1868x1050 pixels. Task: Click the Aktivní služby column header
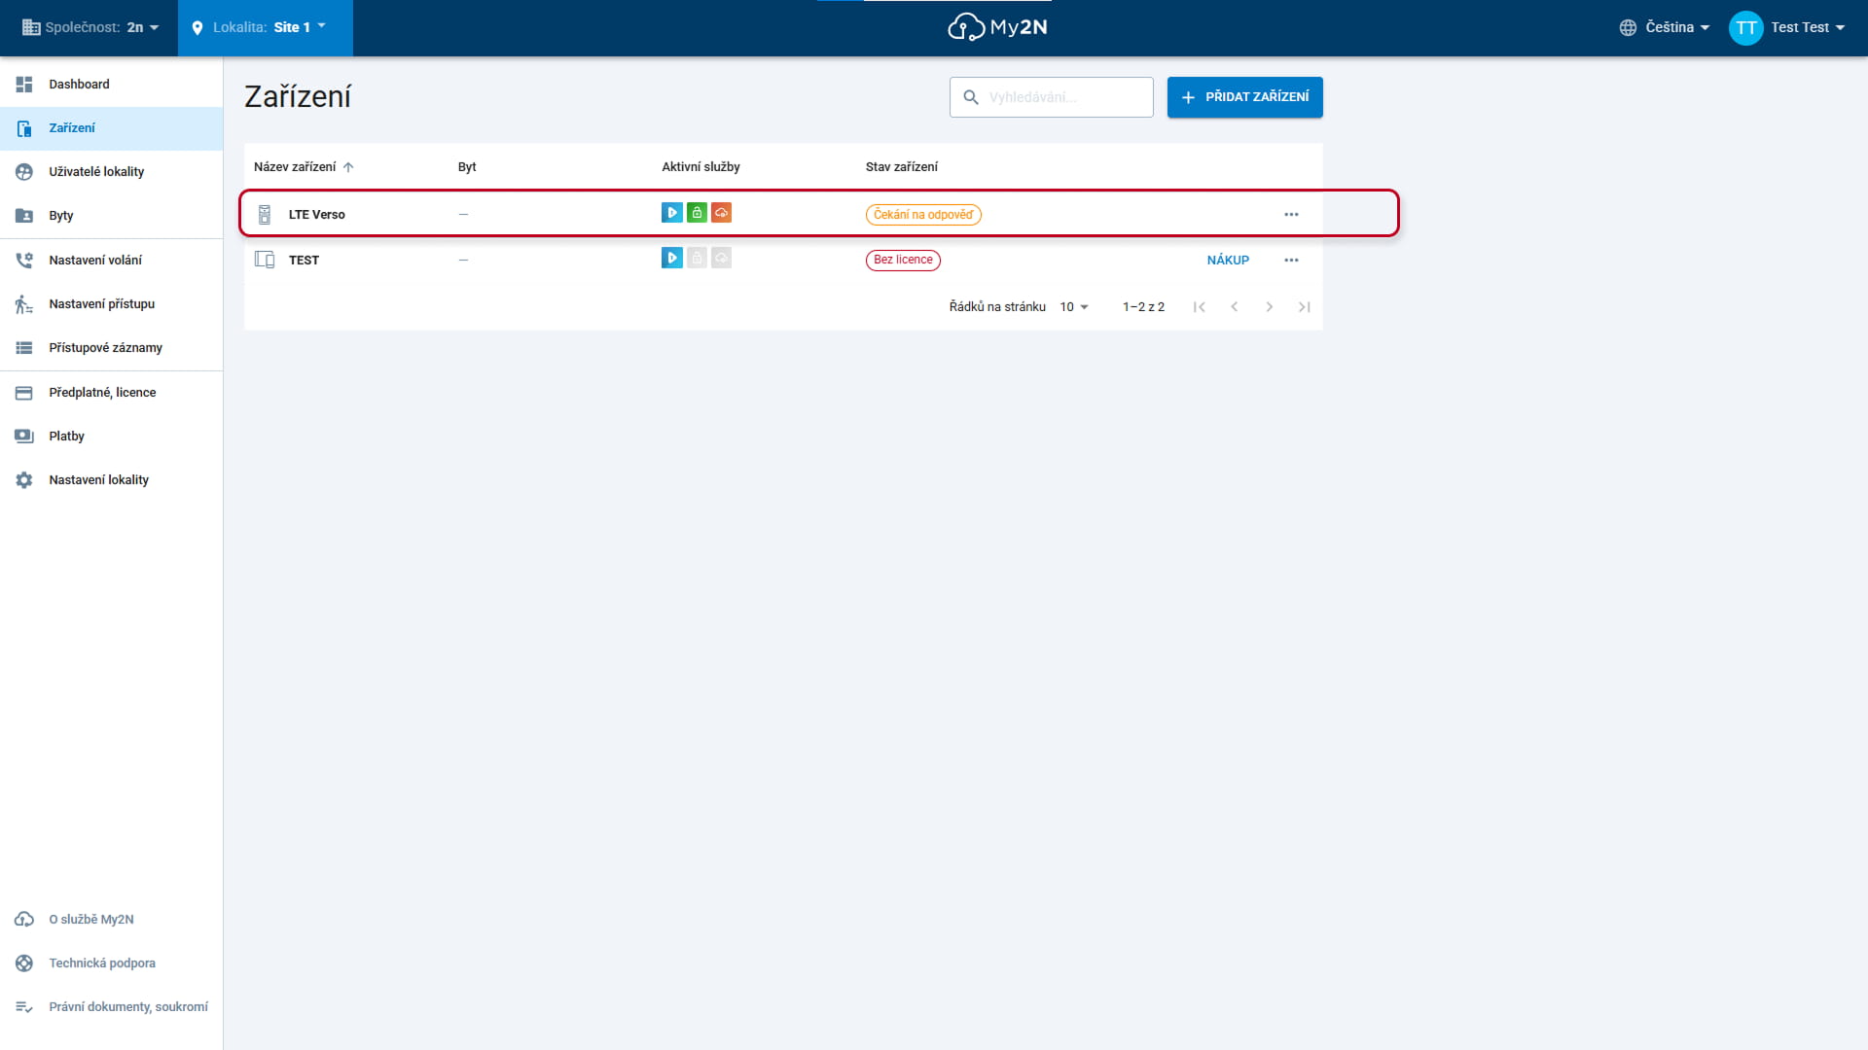click(700, 167)
